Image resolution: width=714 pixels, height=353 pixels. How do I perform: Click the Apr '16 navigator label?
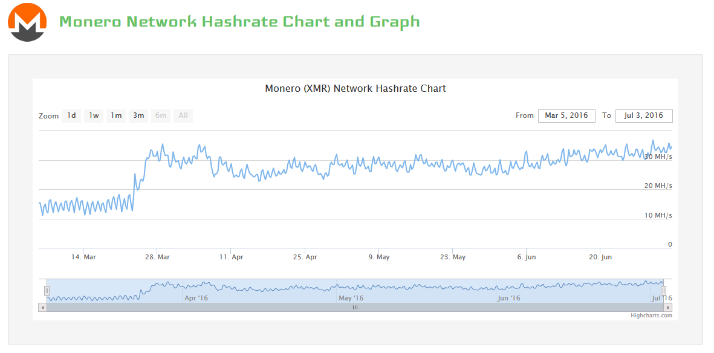tap(196, 299)
